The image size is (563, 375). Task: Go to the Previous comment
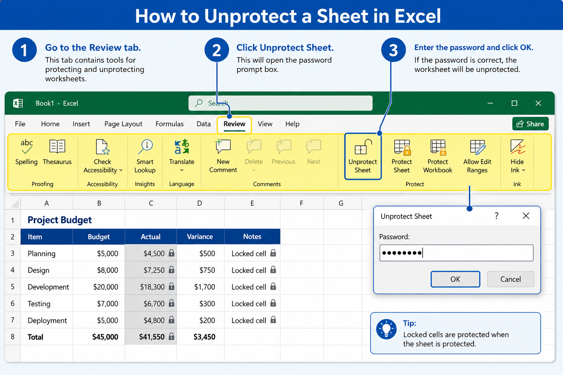283,152
